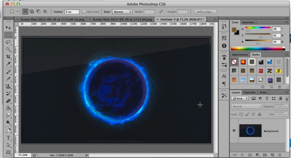This screenshot has height=158, width=291.
Task: Switch to the Swatches tab
Action: tap(248, 22)
